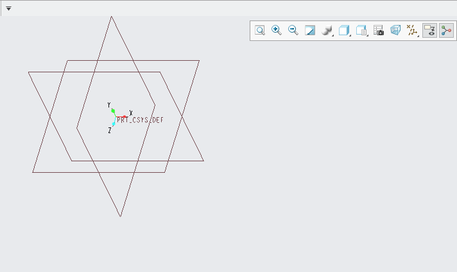Click the Zoom In magnifier icon
The width and height of the screenshot is (457, 272).
pyautogui.click(x=277, y=31)
